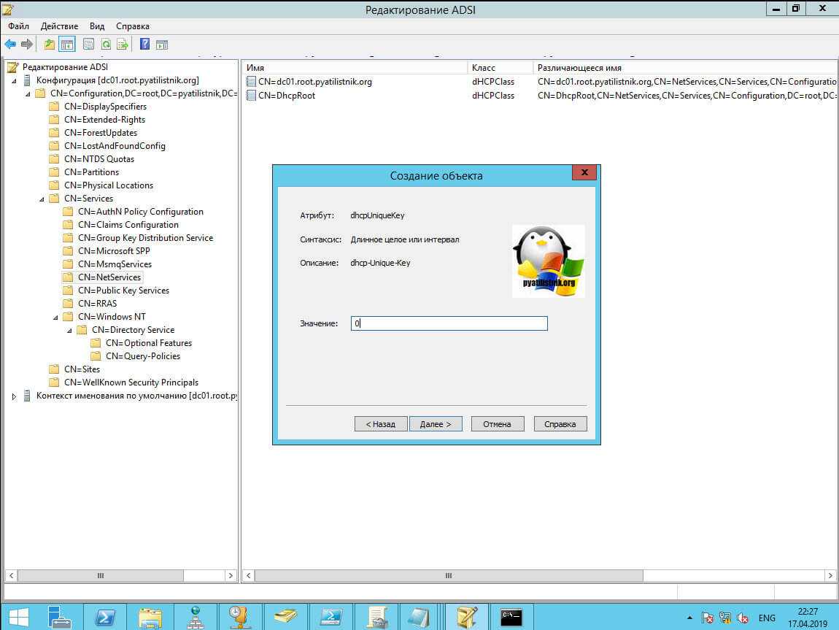
Task: Collapse the CN=Services tree node
Action: click(x=42, y=199)
